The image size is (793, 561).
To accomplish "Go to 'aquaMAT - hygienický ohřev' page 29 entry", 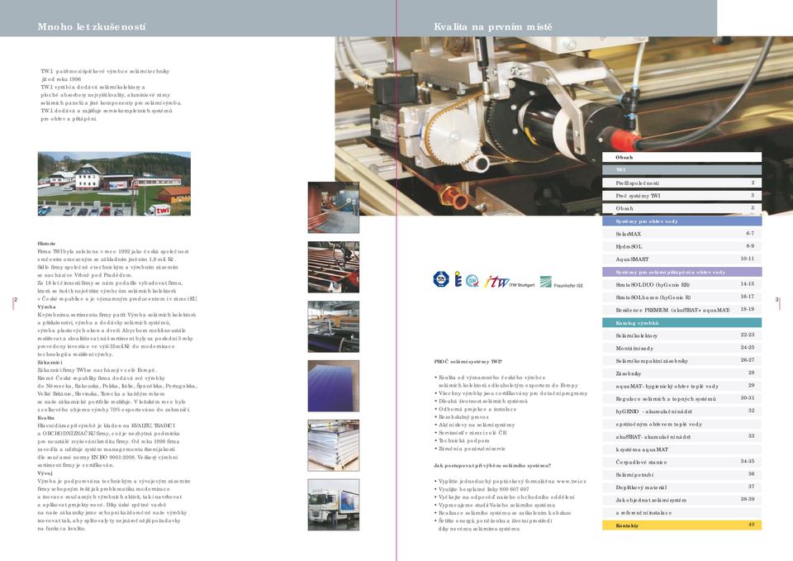I will (x=681, y=386).
